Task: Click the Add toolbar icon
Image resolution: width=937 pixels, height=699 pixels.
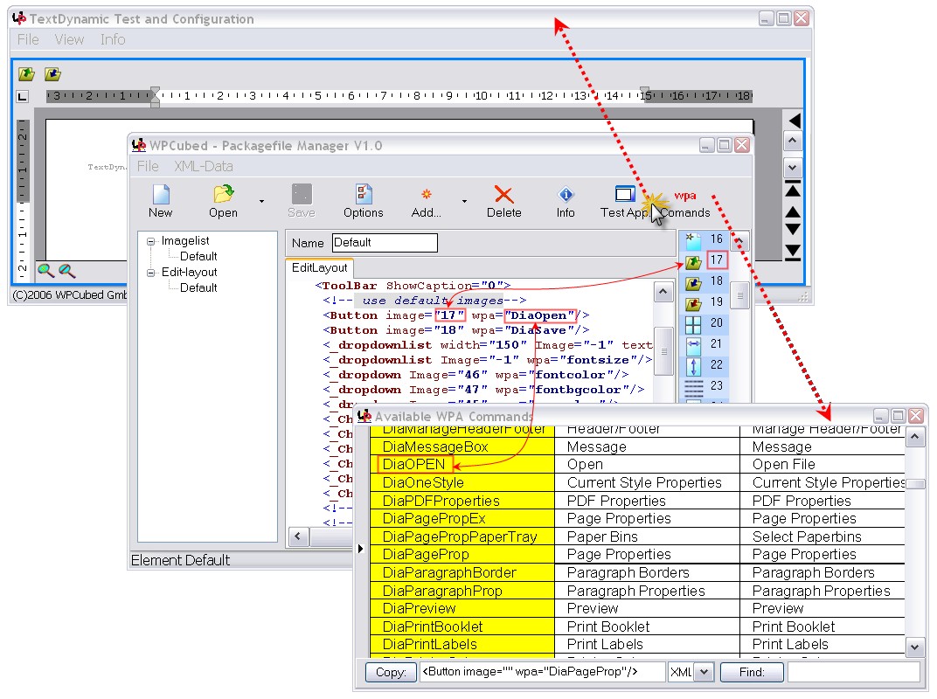Action: pos(426,195)
